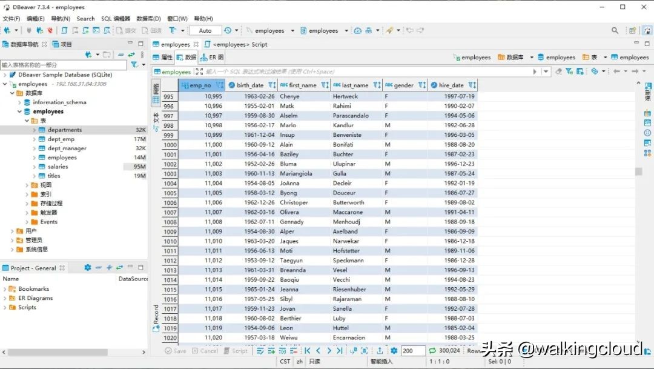Open grid settings via the gear icon
This screenshot has width=654, height=369.
pyautogui.click(x=393, y=350)
